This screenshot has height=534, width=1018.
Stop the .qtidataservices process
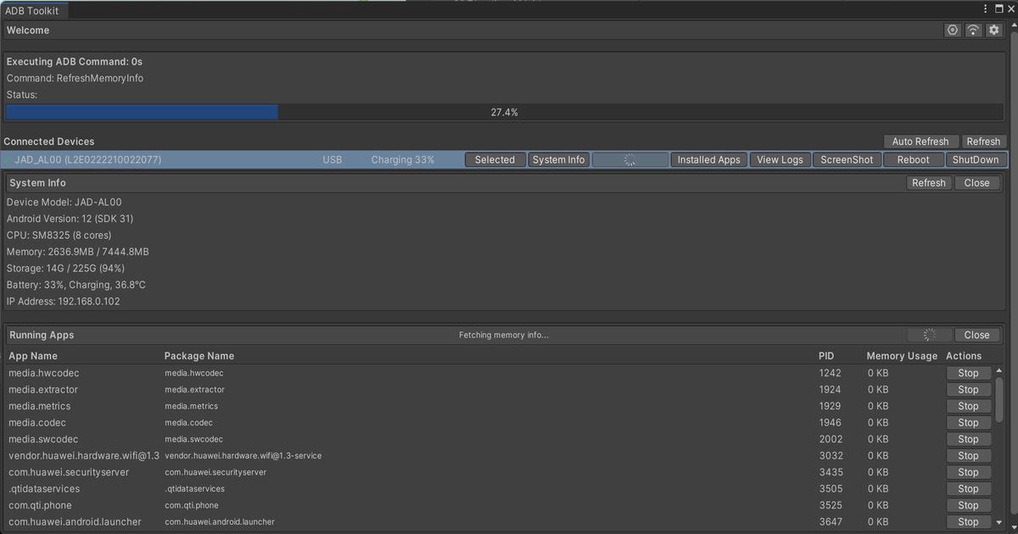coord(968,489)
